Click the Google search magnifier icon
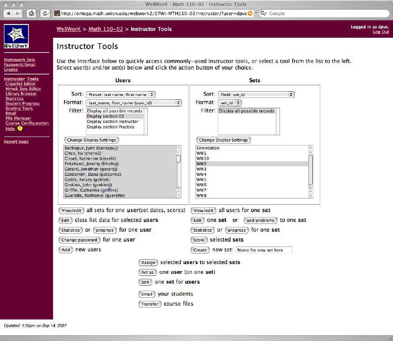 pos(263,14)
